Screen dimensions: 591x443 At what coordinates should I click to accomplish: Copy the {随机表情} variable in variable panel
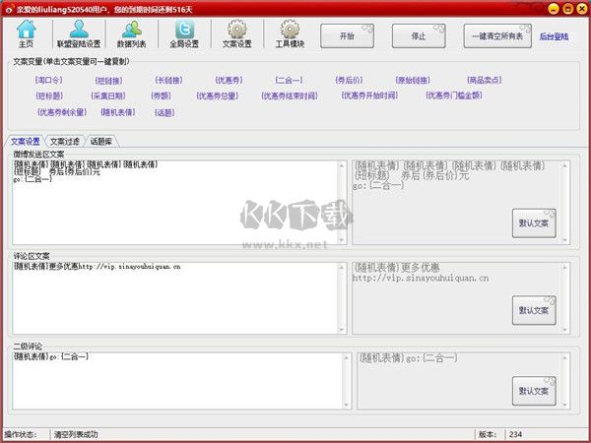tap(117, 112)
